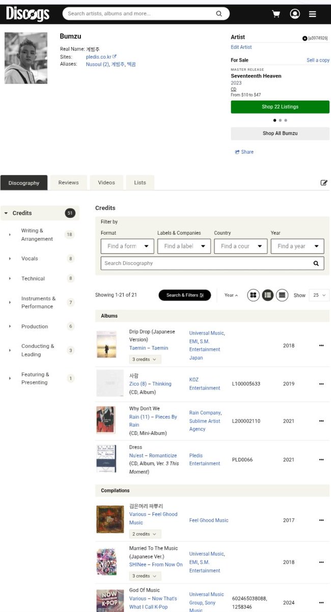Open the Nusoul (2) alias link
Viewport: 331px width, 612px height.
pos(97,65)
